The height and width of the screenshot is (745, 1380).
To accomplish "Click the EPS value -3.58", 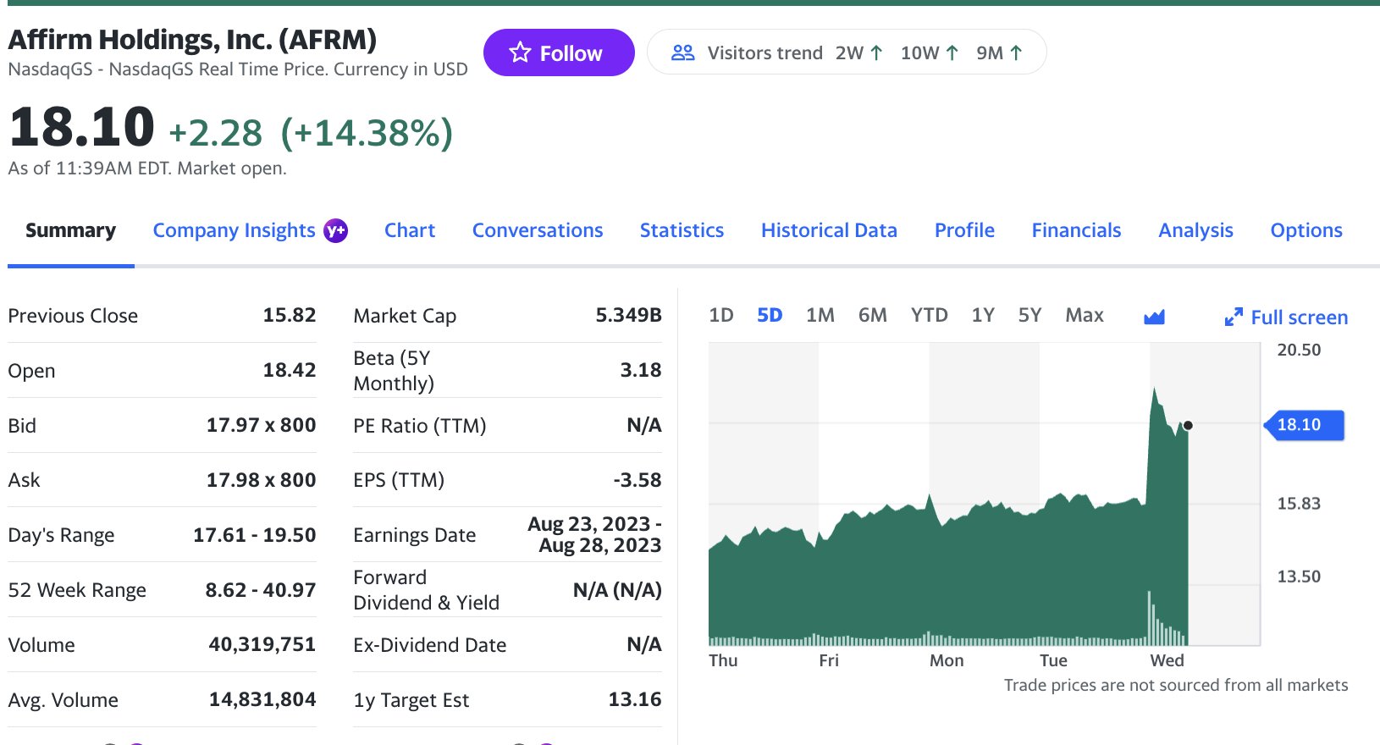I will pyautogui.click(x=637, y=480).
